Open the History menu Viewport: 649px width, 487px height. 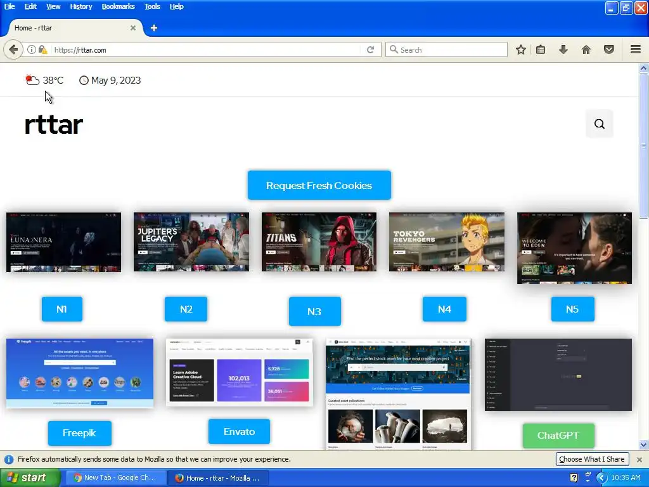(80, 6)
